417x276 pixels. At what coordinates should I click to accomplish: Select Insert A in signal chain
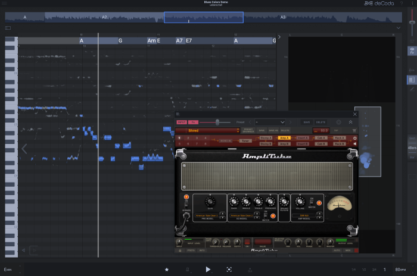pos(303,138)
